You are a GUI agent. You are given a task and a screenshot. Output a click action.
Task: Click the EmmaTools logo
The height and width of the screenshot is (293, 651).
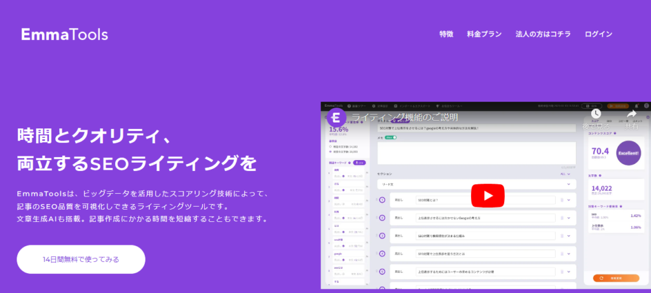tap(64, 34)
